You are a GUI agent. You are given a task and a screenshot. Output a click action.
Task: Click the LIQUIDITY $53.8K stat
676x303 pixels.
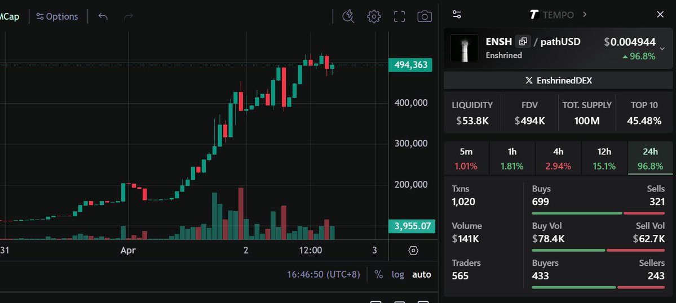[x=472, y=113]
